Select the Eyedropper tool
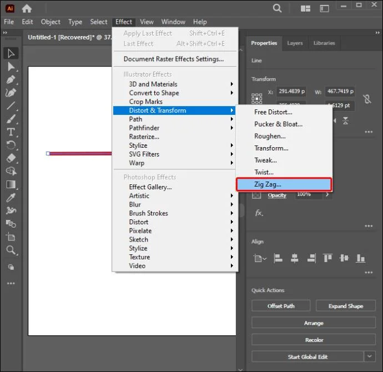The height and width of the screenshot is (372, 383). (x=11, y=197)
